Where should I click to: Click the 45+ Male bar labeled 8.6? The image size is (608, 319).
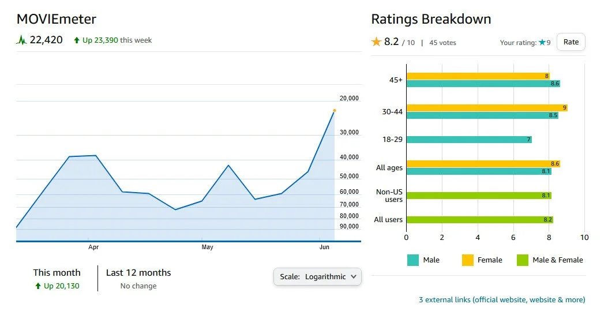(483, 84)
